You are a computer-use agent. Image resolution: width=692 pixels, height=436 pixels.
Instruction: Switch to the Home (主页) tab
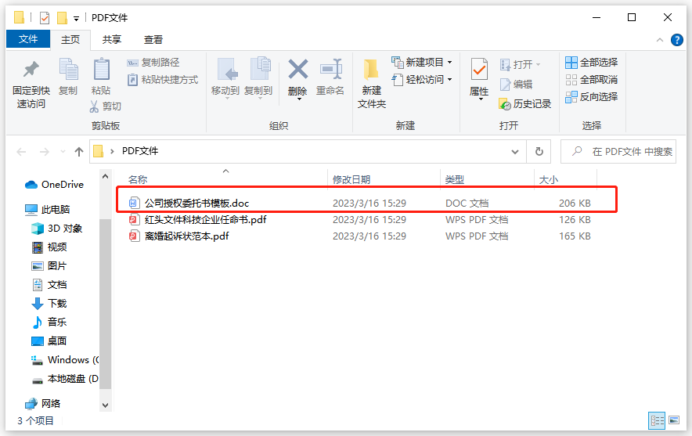pyautogui.click(x=70, y=40)
